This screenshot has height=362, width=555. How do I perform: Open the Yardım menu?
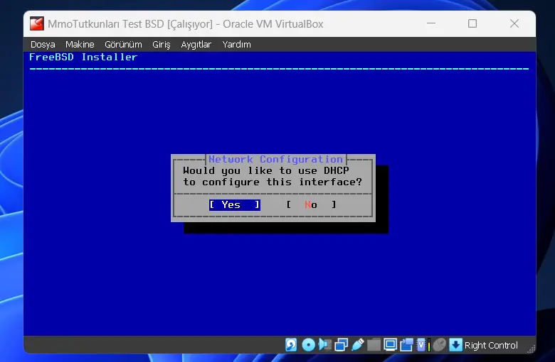click(x=236, y=45)
